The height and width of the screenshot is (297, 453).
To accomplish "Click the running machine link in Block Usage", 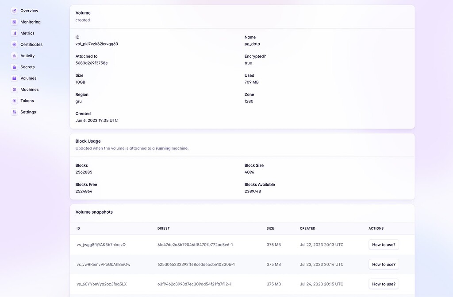I will pos(164,148).
